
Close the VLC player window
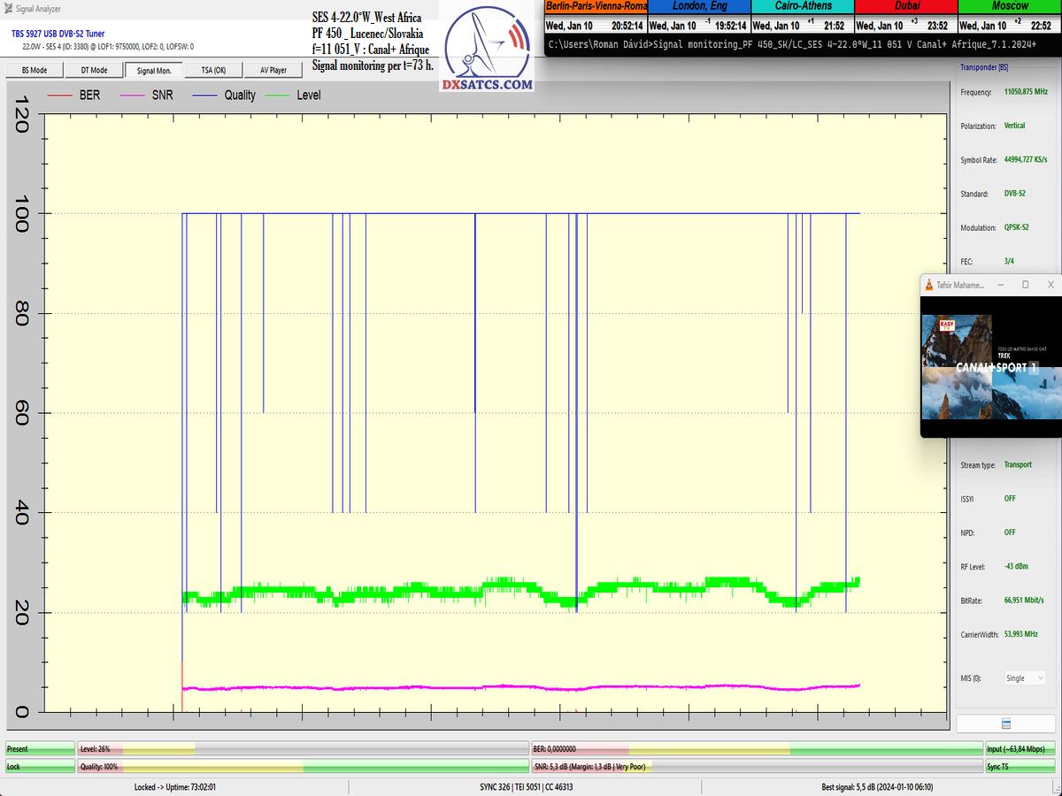pos(1050,285)
